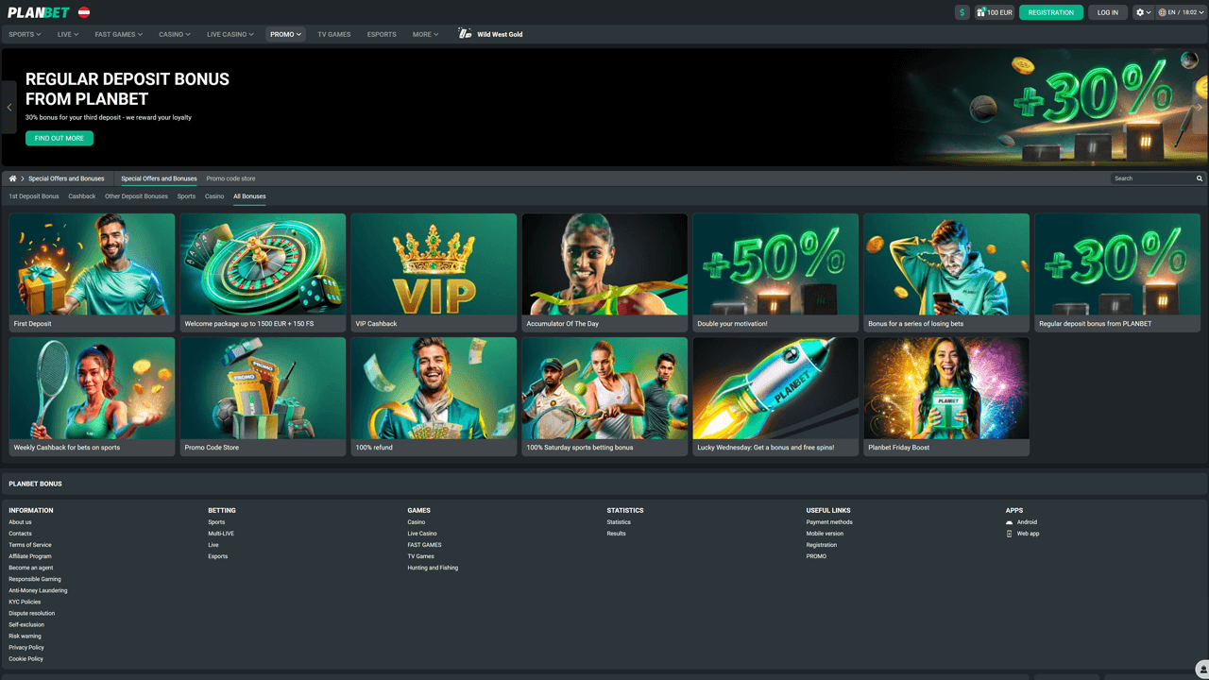Open the Mobile version footer link
1209x680 pixels.
tap(825, 534)
